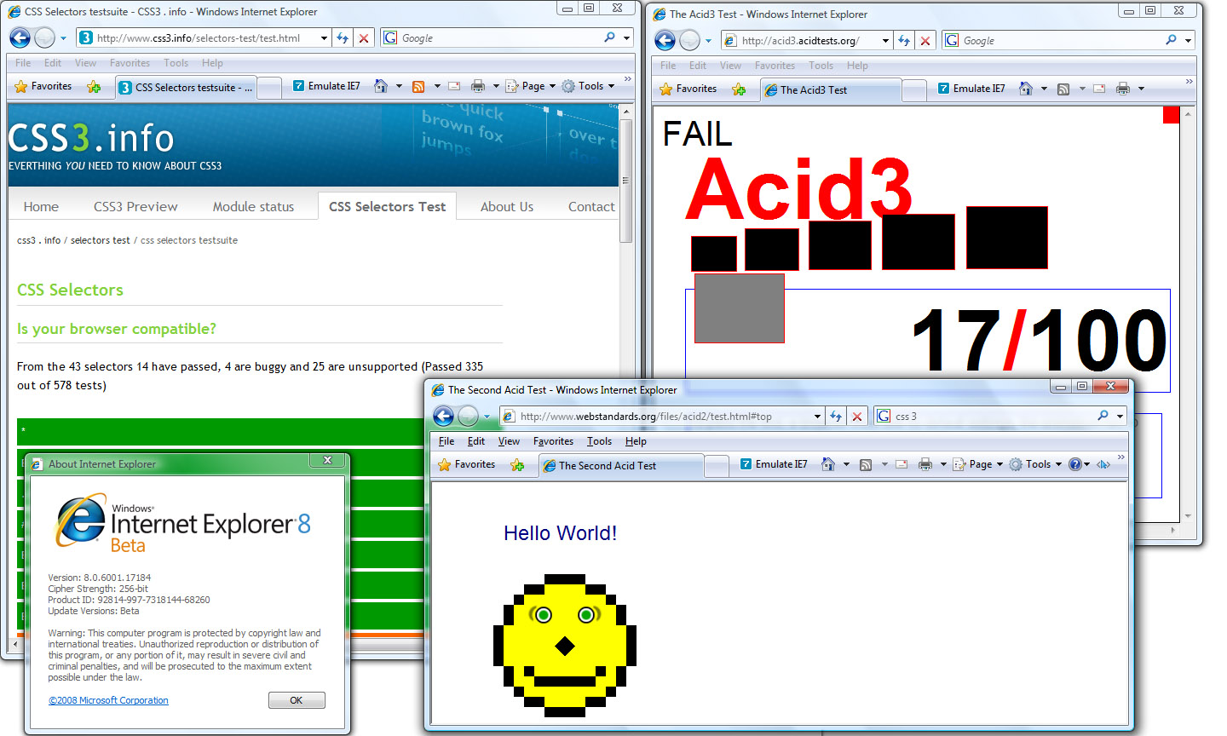Click Home icon in Acid3 Test window
The height and width of the screenshot is (736, 1227).
[1026, 89]
